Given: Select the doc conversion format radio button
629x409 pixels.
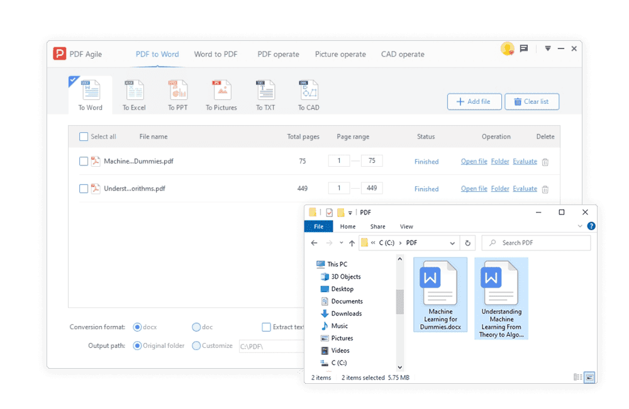Looking at the screenshot, I should pos(196,327).
